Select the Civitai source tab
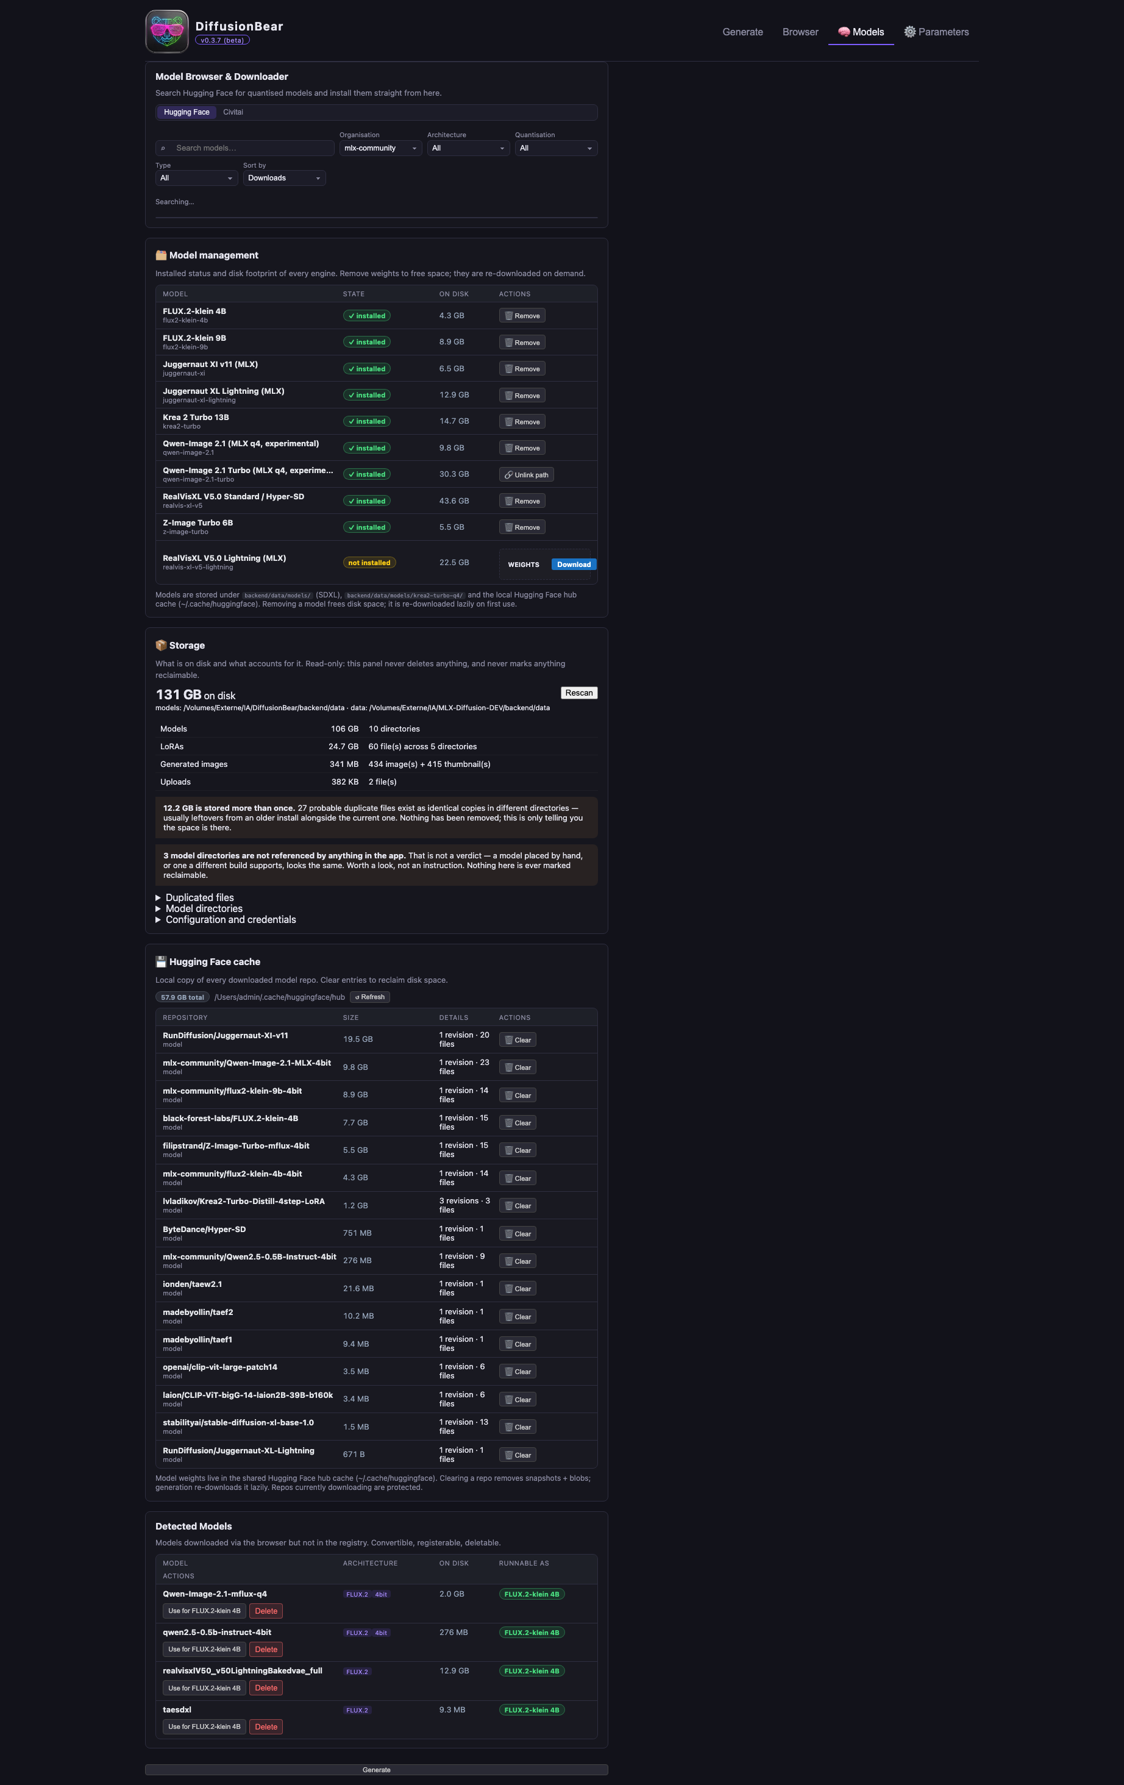Image resolution: width=1124 pixels, height=1785 pixels. (x=233, y=112)
